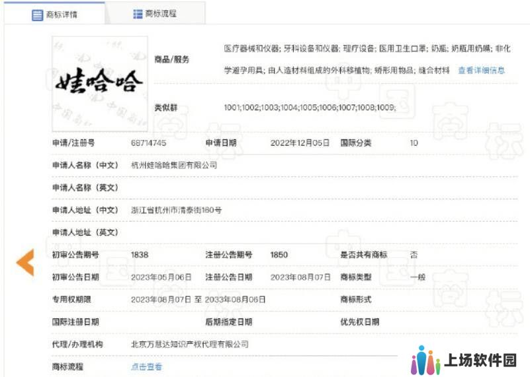This screenshot has height=377, width=530.
Task: Click the 是否共有商标 label
Action: (x=364, y=255)
